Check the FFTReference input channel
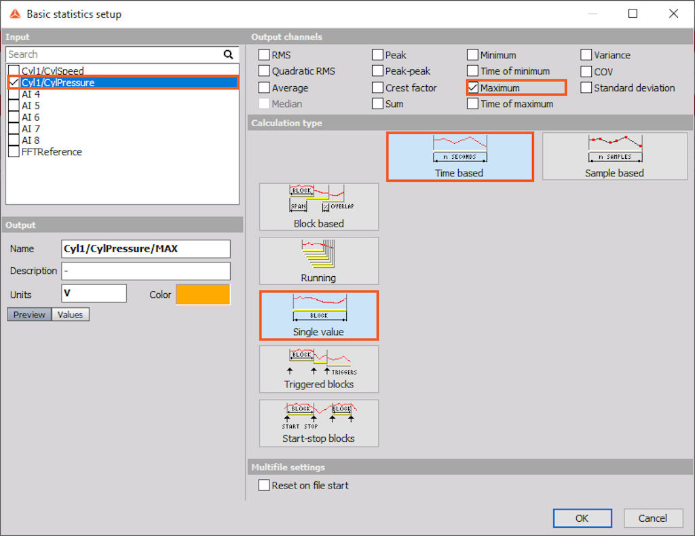 14,151
